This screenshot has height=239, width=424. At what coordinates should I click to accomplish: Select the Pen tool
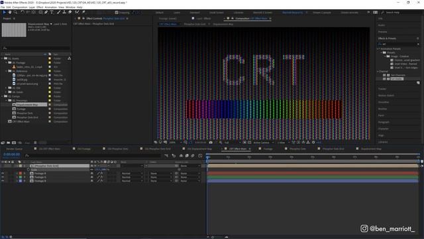tap(46, 12)
